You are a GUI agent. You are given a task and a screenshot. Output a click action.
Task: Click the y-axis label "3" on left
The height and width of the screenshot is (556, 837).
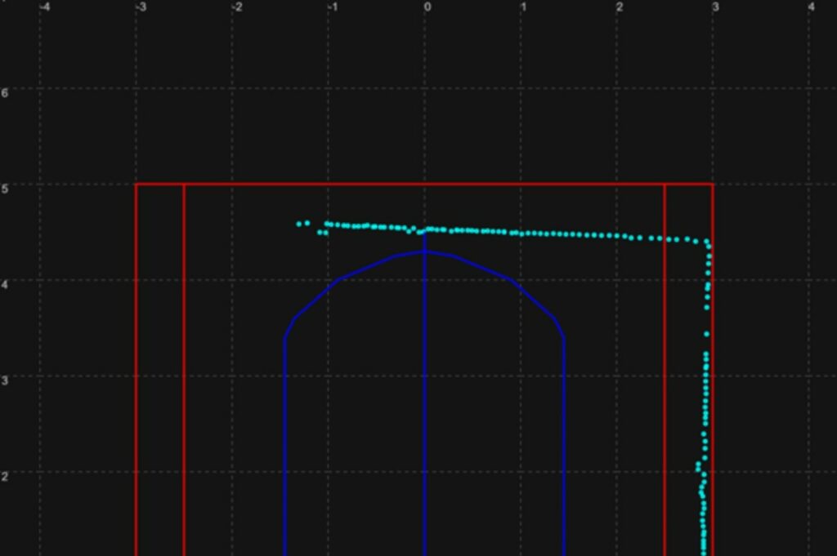pyautogui.click(x=5, y=380)
